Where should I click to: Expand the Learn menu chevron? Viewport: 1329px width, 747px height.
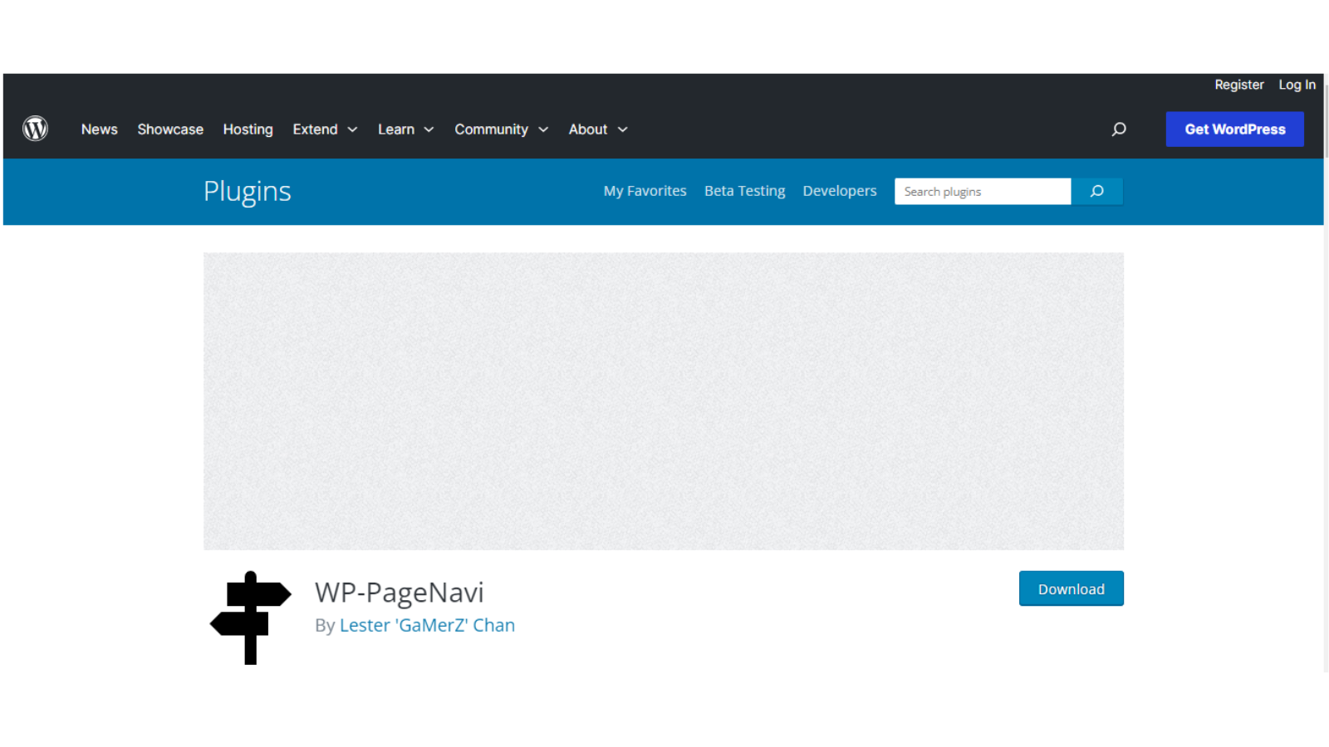pyautogui.click(x=429, y=129)
